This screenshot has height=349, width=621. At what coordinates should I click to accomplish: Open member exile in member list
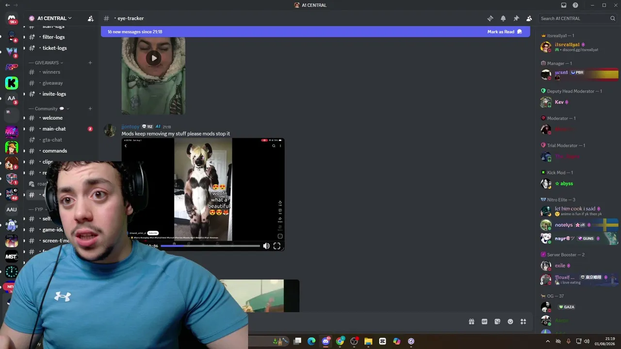click(x=580, y=266)
